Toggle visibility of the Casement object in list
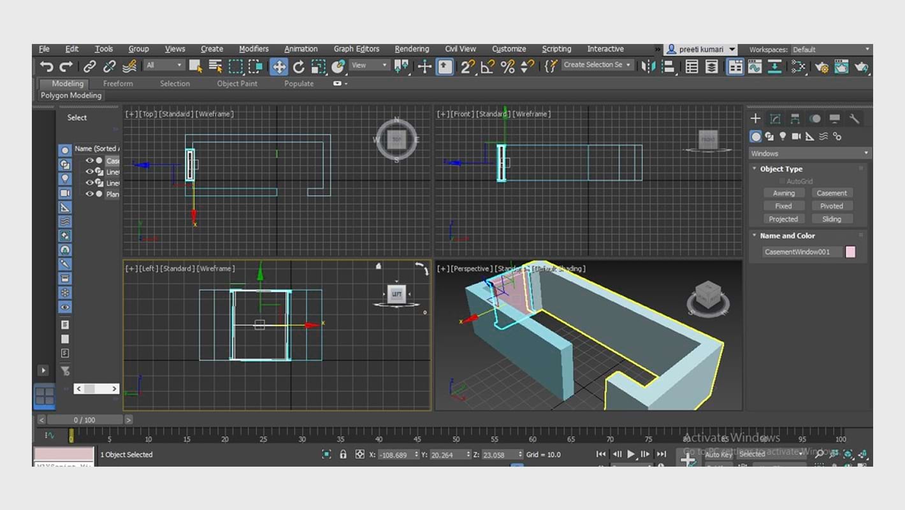 (x=89, y=161)
